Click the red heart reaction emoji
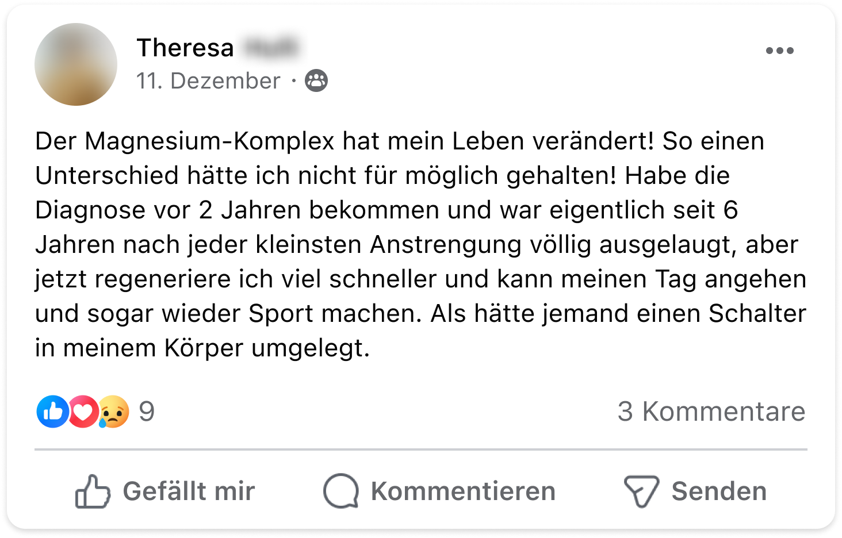Image resolution: width=842 pixels, height=538 pixels. (x=83, y=412)
